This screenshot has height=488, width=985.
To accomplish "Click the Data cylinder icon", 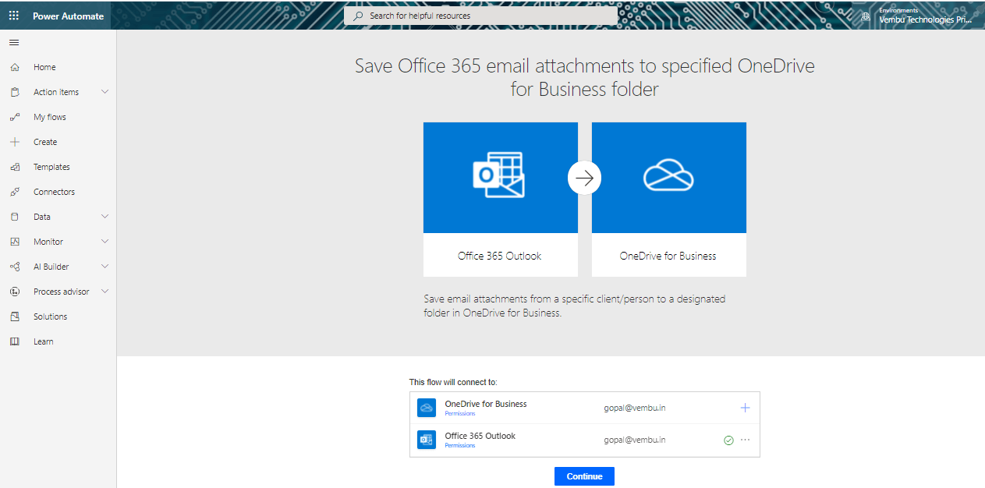I will click(15, 217).
